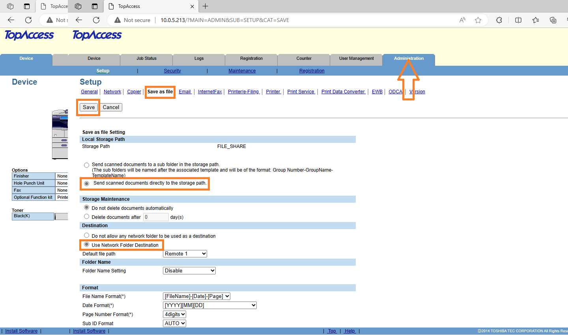Select send scanned documents to sub folder option
The height and width of the screenshot is (335, 568).
point(86,165)
